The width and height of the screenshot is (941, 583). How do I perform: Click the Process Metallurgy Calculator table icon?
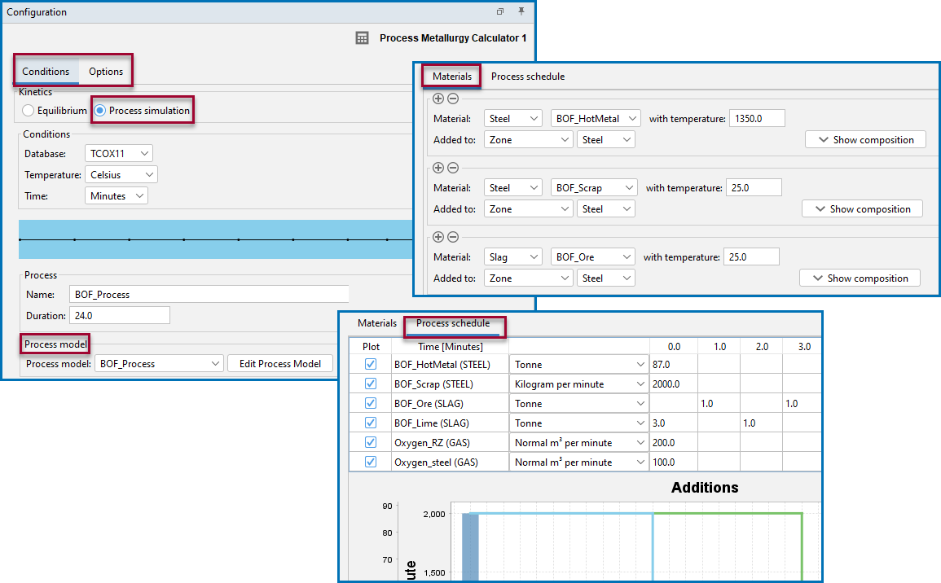coord(362,37)
